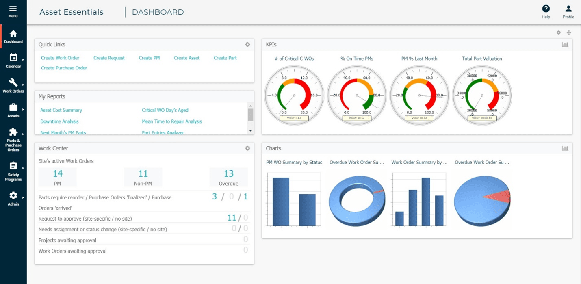Open the Create Work Order link

point(60,58)
